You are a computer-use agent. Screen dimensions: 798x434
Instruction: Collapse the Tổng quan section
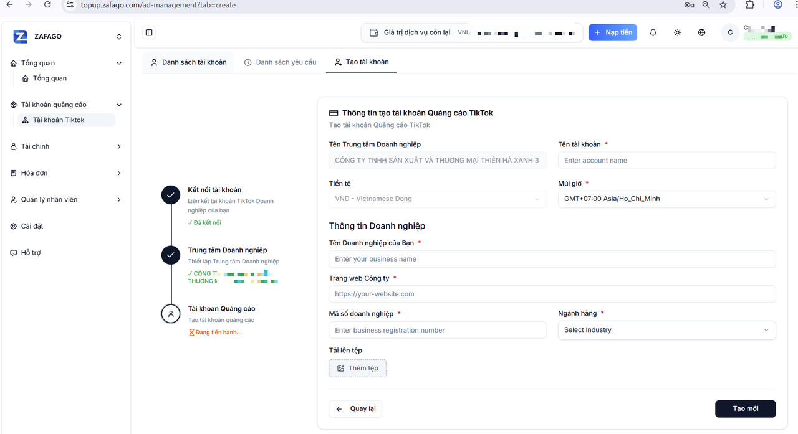[119, 63]
